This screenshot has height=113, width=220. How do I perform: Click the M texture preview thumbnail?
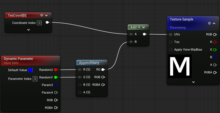180,66
